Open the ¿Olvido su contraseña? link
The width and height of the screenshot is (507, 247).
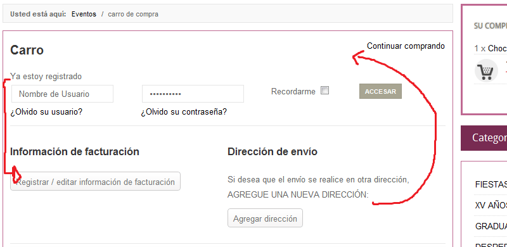(x=184, y=112)
